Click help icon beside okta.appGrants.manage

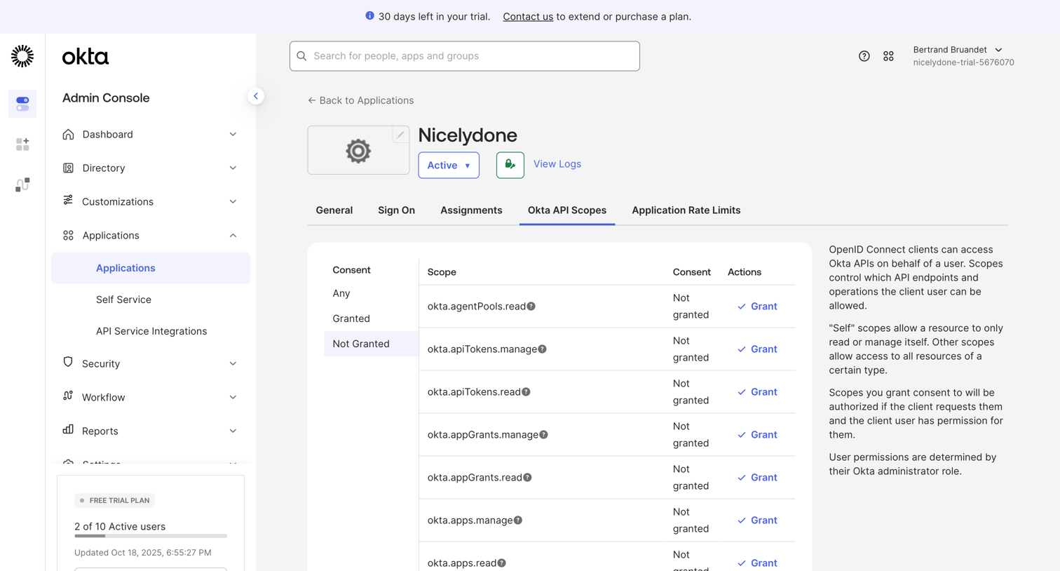point(543,434)
